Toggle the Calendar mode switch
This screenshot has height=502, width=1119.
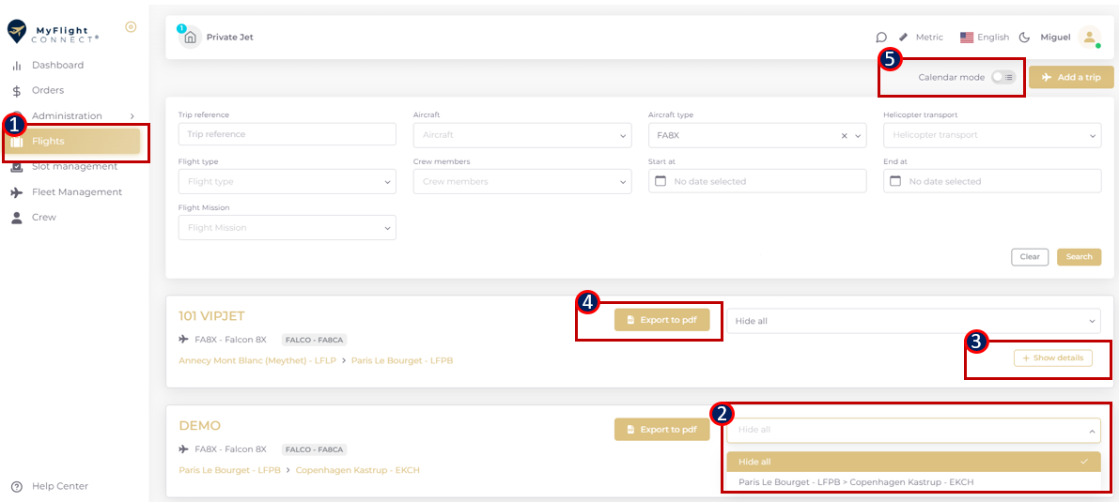(1003, 77)
